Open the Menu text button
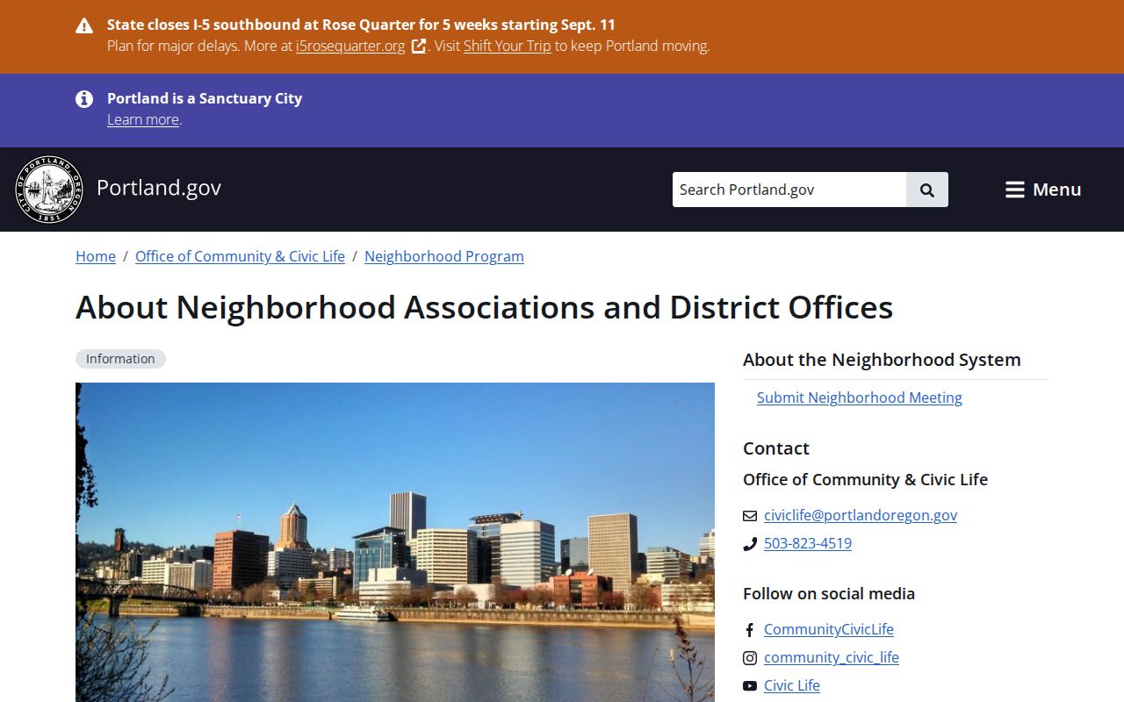1124x702 pixels. (x=1057, y=190)
